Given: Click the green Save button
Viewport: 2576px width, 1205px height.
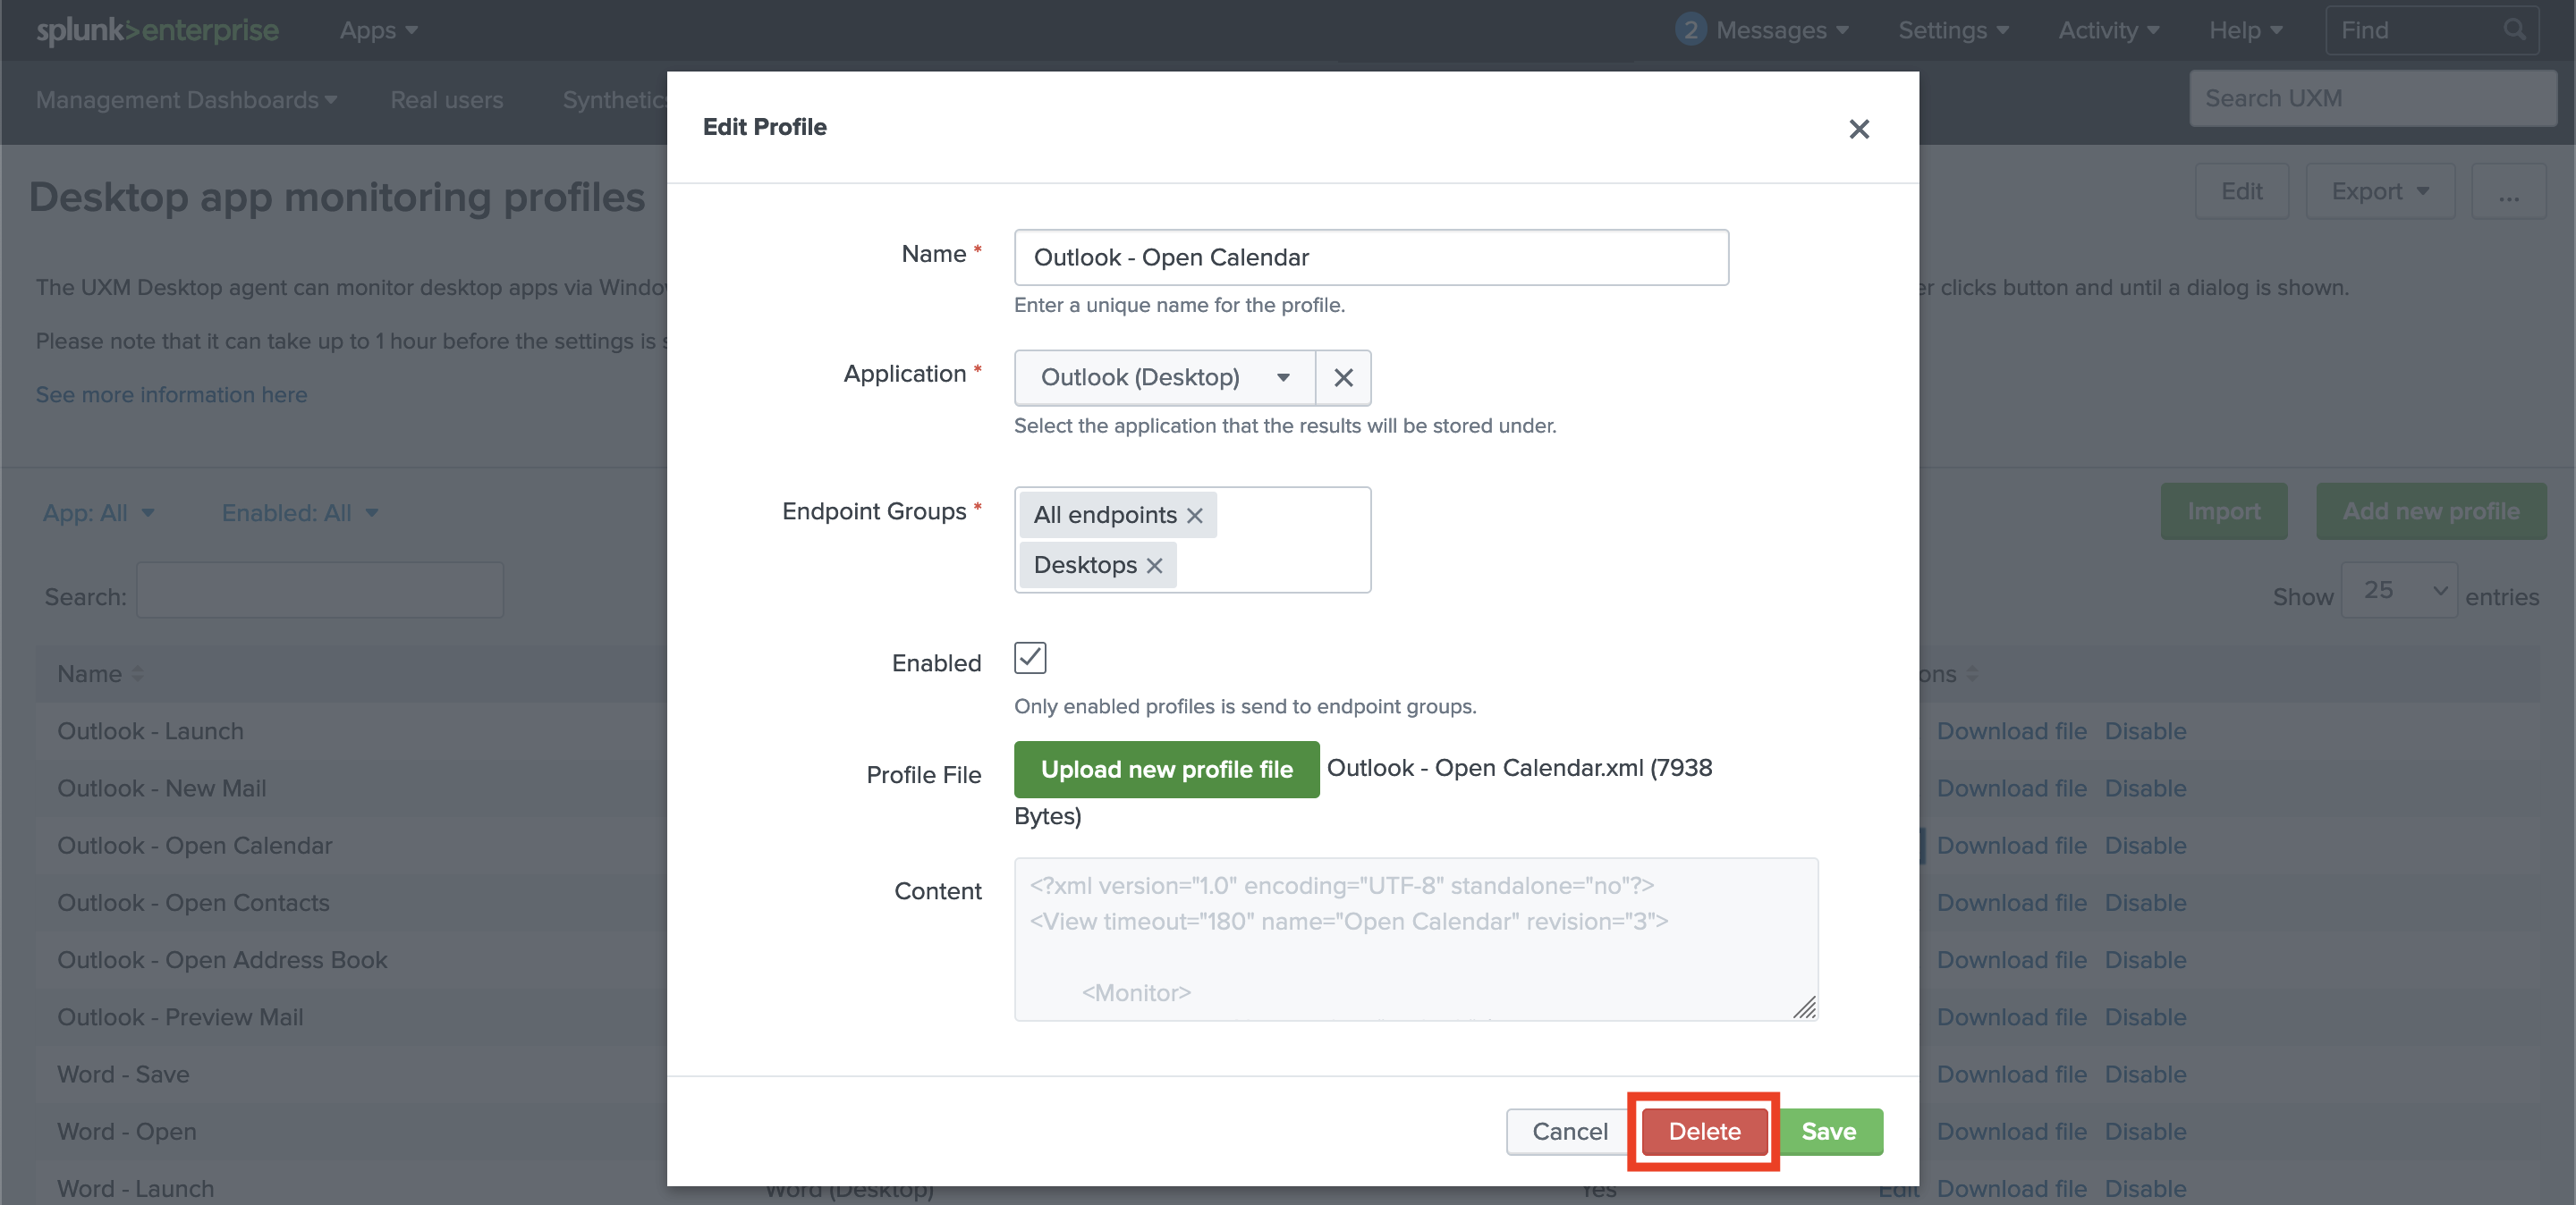Looking at the screenshot, I should tap(1829, 1131).
